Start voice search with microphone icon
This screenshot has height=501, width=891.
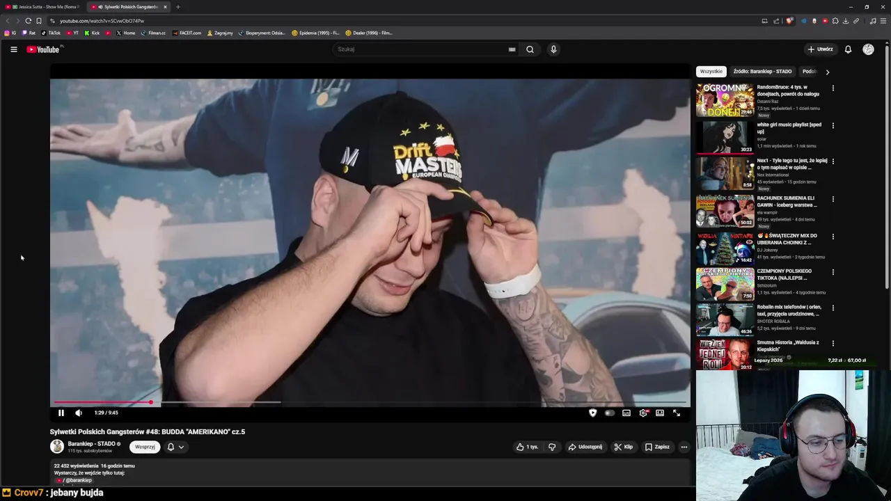click(x=553, y=49)
